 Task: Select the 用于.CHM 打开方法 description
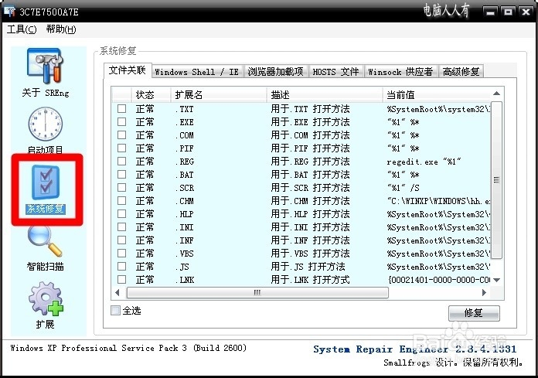pos(310,201)
